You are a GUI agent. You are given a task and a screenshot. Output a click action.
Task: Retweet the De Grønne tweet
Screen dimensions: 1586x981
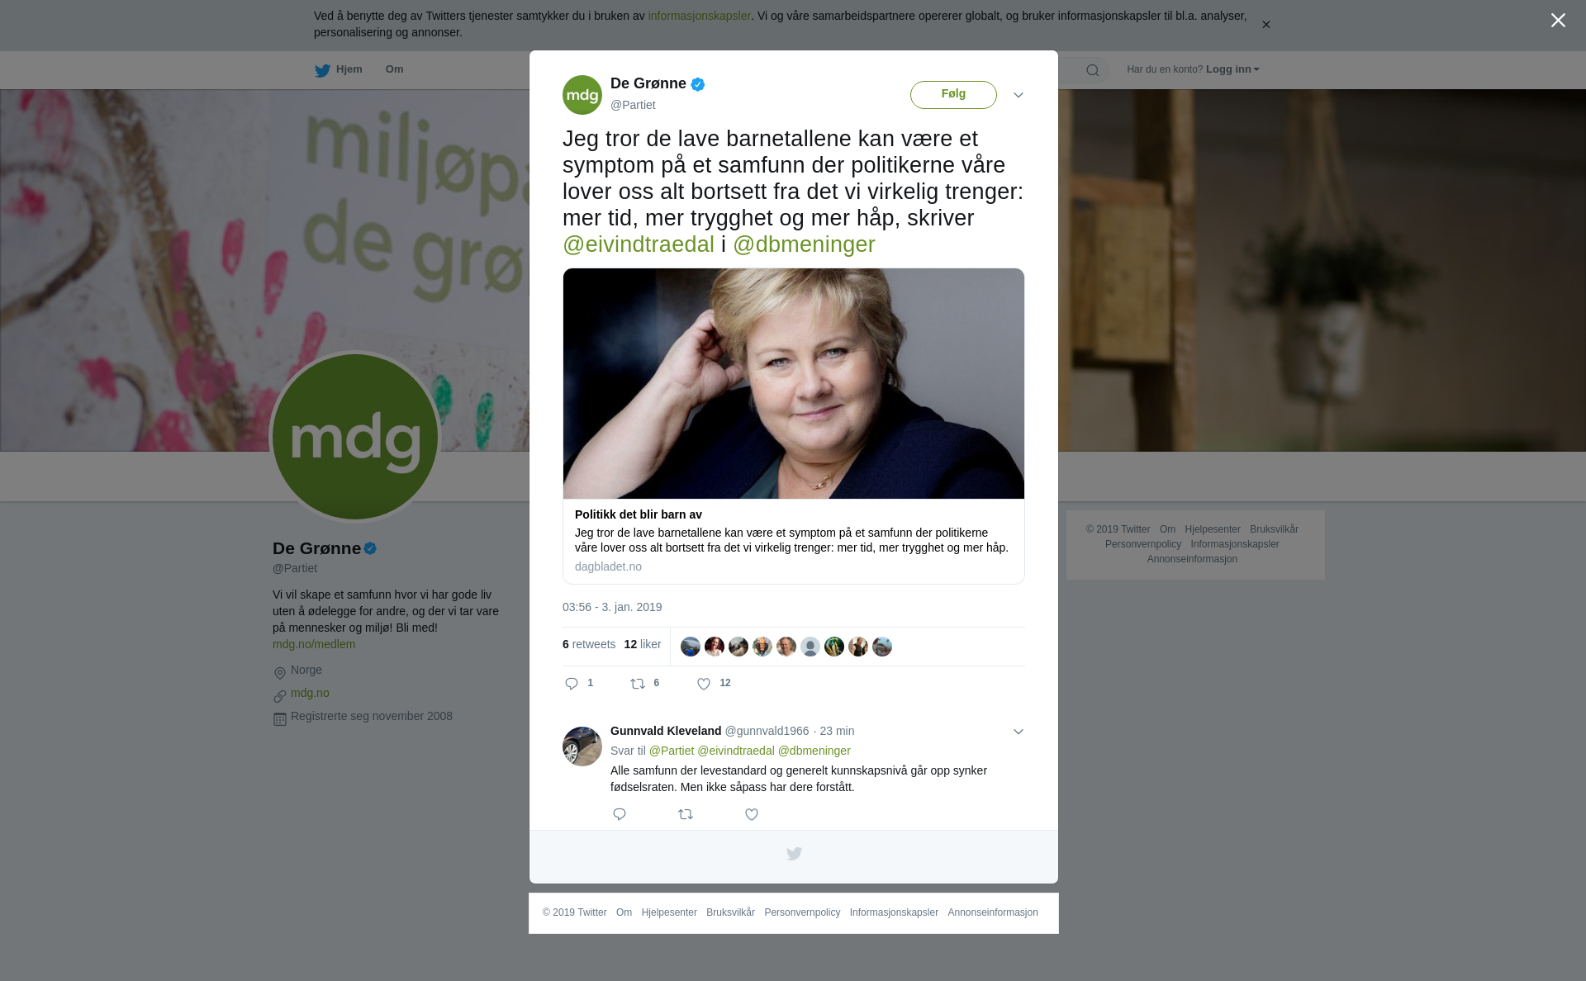[x=638, y=684]
